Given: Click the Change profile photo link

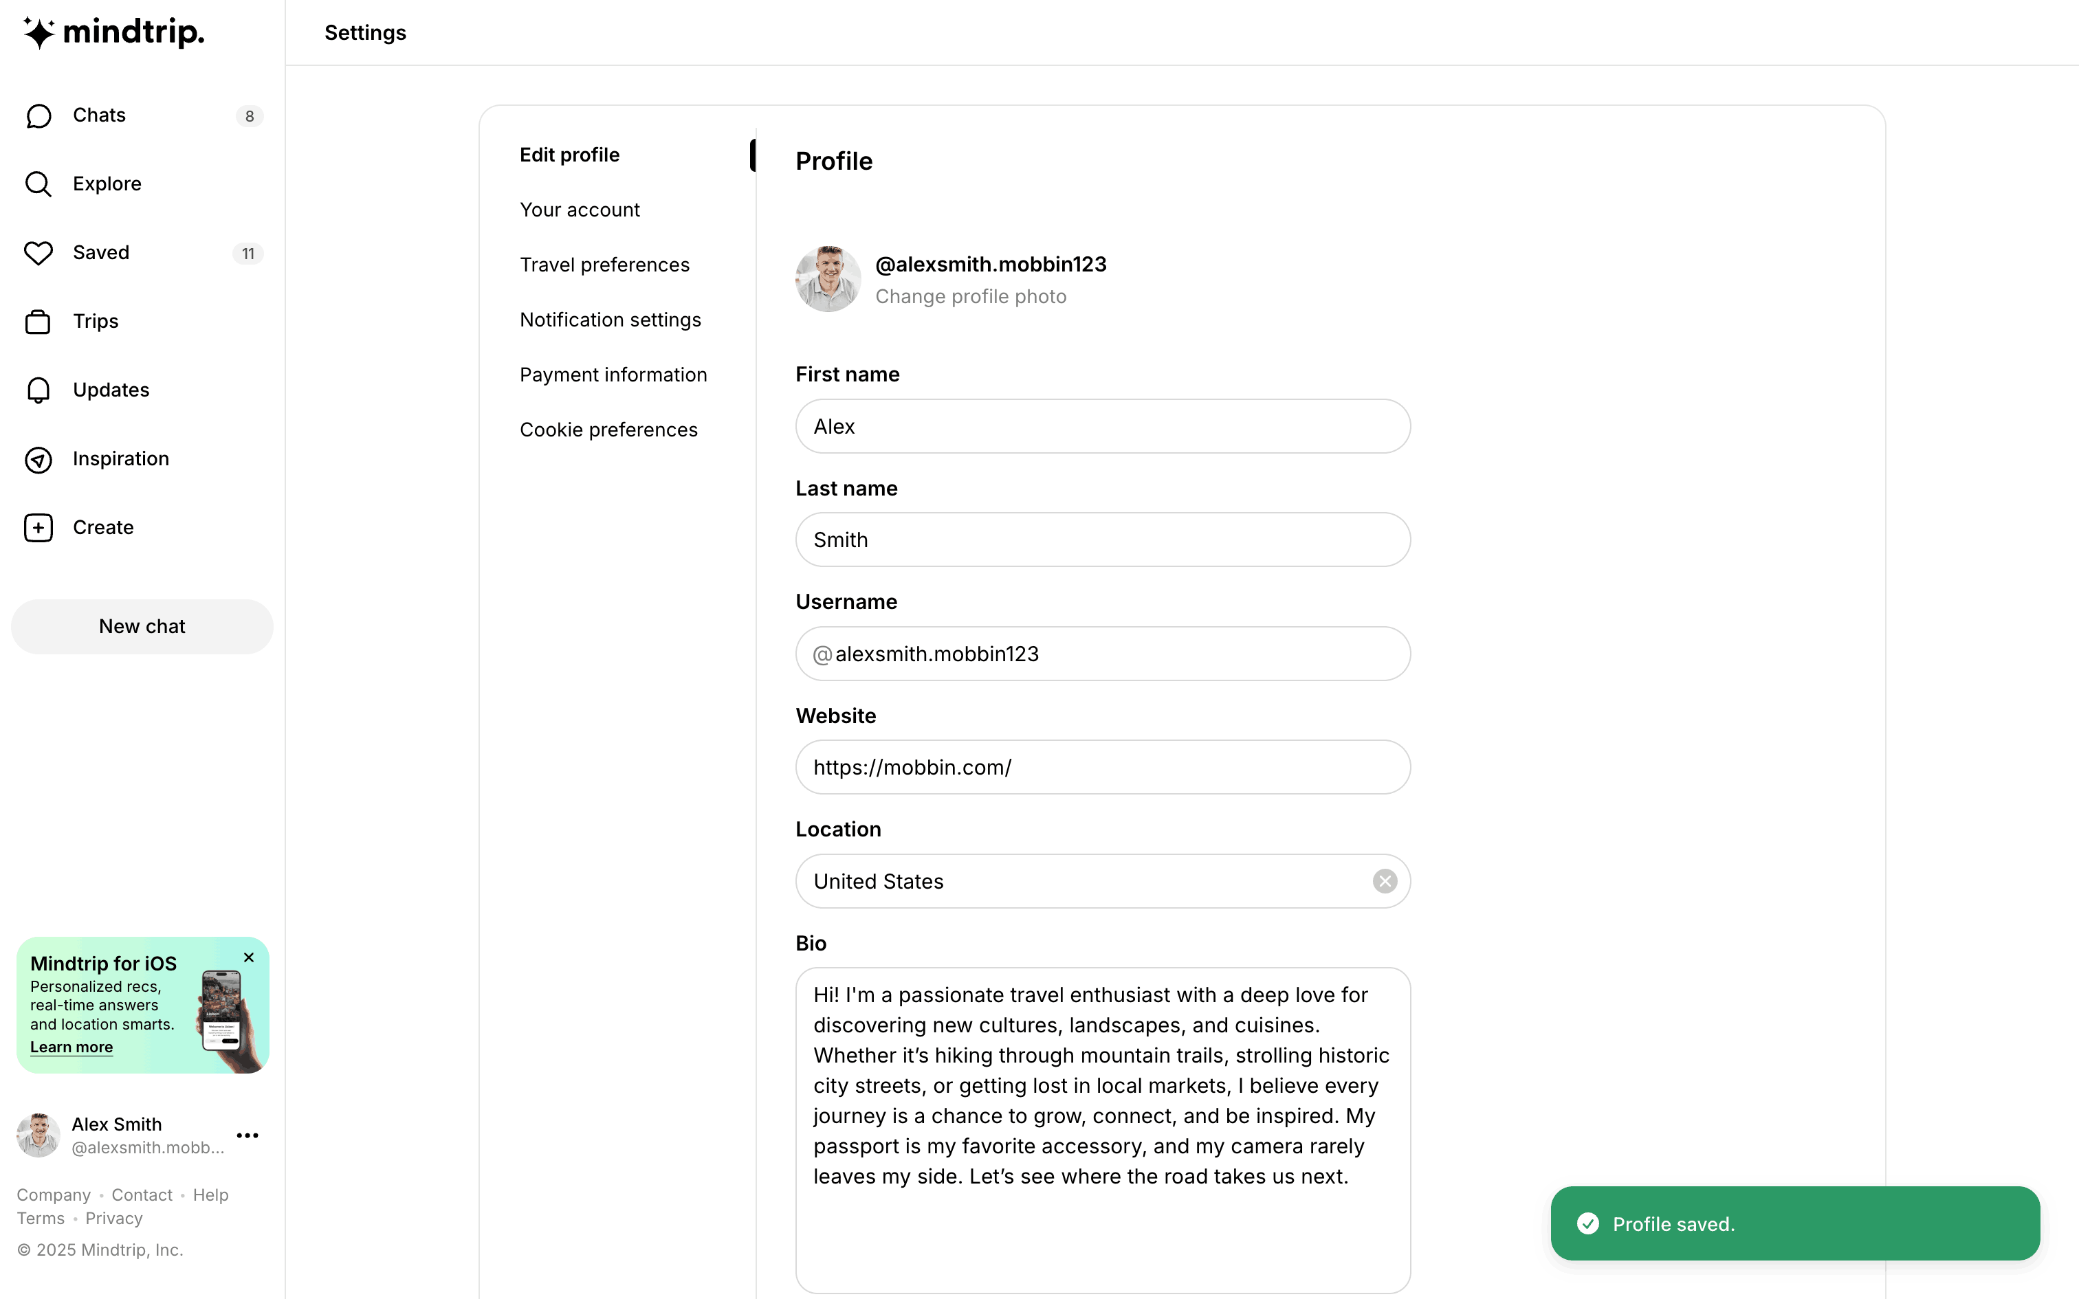Looking at the screenshot, I should click(970, 296).
